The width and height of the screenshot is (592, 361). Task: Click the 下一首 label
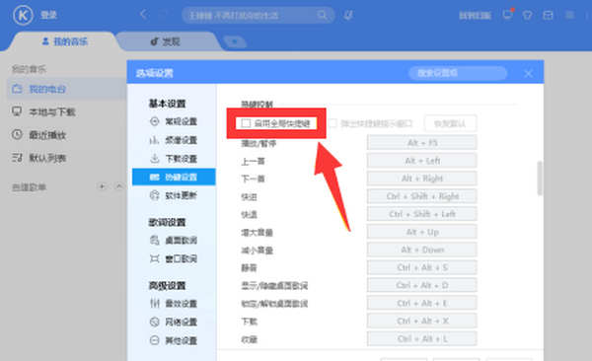pyautogui.click(x=253, y=179)
